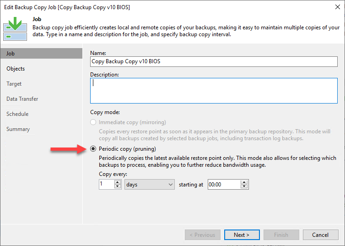The width and height of the screenshot is (345, 246).
Task: Go to the Target step
Action: pyautogui.click(x=14, y=84)
